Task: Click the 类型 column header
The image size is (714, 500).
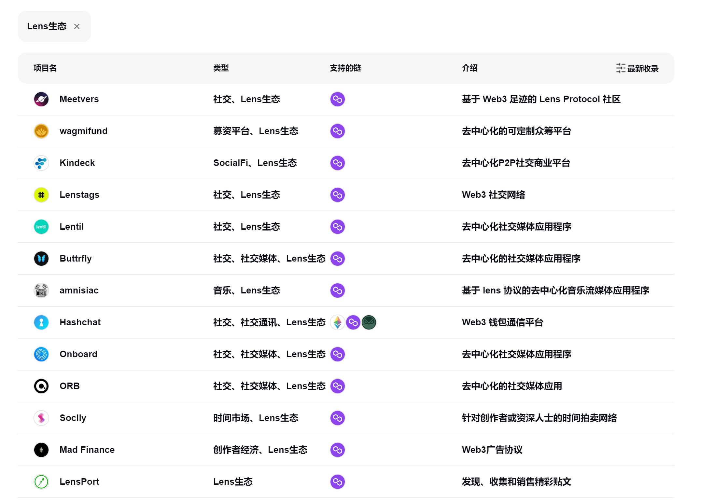Action: coord(221,68)
